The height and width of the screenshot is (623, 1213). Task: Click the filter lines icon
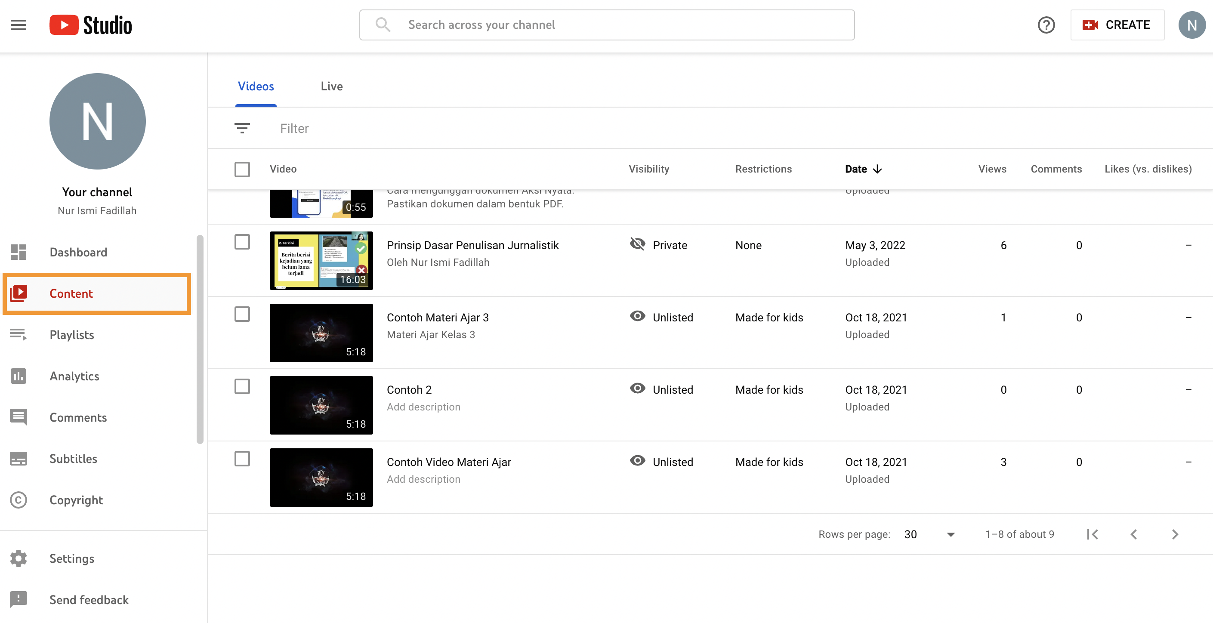coord(242,128)
